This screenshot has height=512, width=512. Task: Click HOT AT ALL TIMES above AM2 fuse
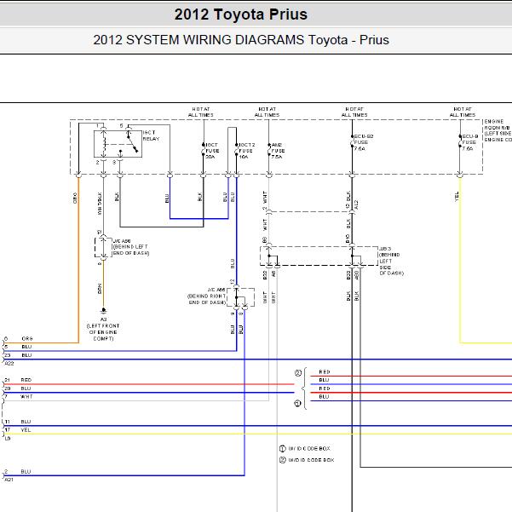click(268, 112)
